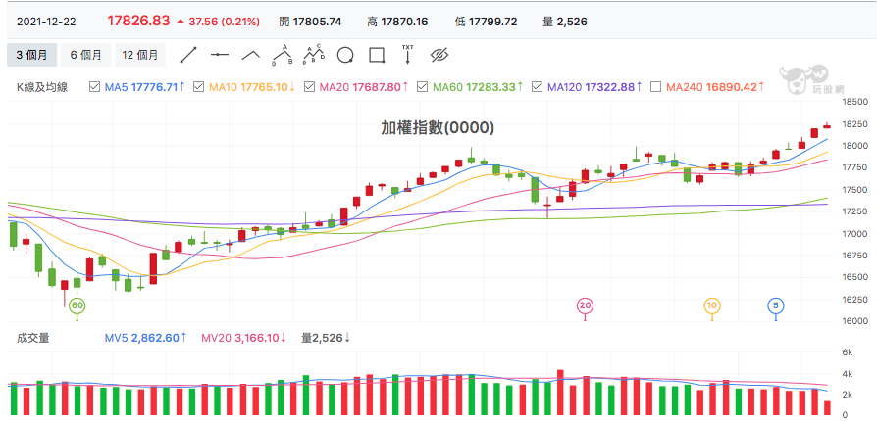
Task: Select the ABC three-point pattern tool
Action: coord(283,55)
